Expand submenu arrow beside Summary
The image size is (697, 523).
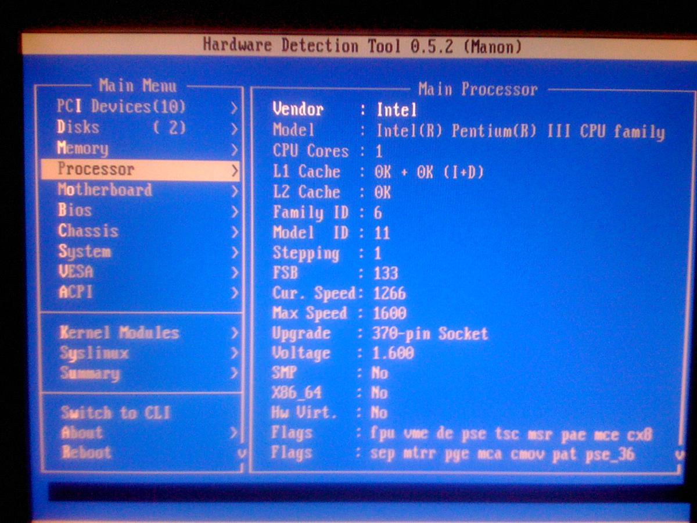(x=234, y=374)
